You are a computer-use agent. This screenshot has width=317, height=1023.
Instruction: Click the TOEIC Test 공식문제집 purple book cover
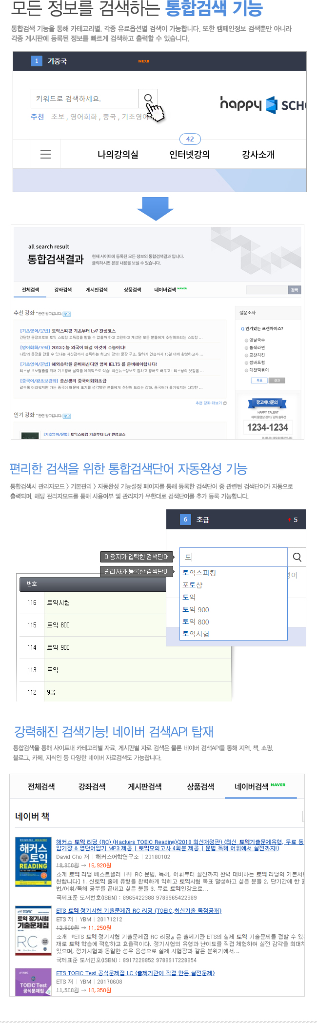click(x=33, y=982)
